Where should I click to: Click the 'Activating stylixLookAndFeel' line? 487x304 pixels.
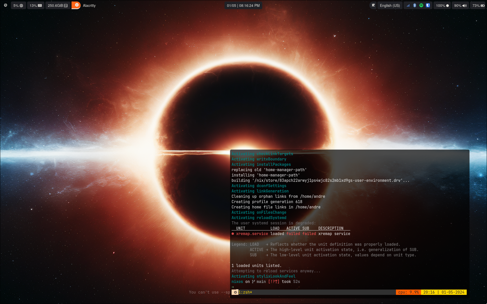point(264,276)
